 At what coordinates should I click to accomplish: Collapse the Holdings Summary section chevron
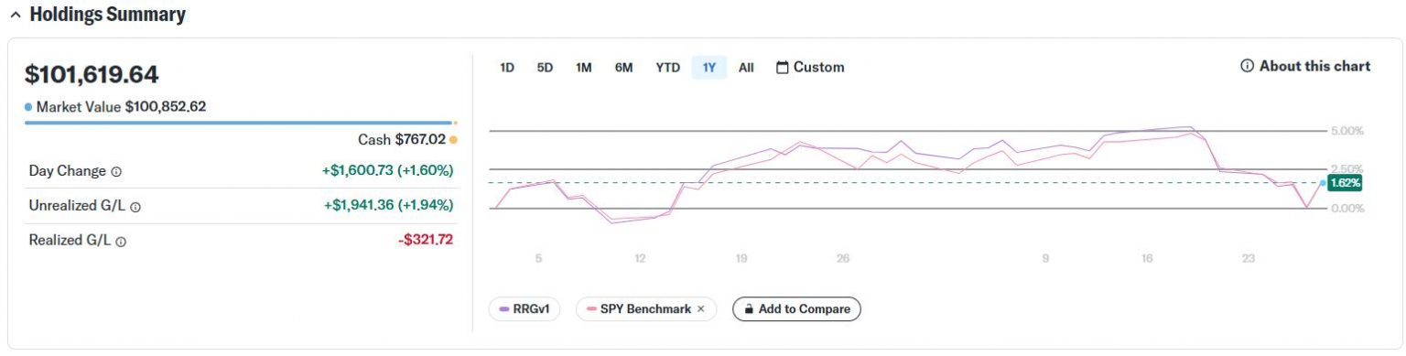[15, 16]
